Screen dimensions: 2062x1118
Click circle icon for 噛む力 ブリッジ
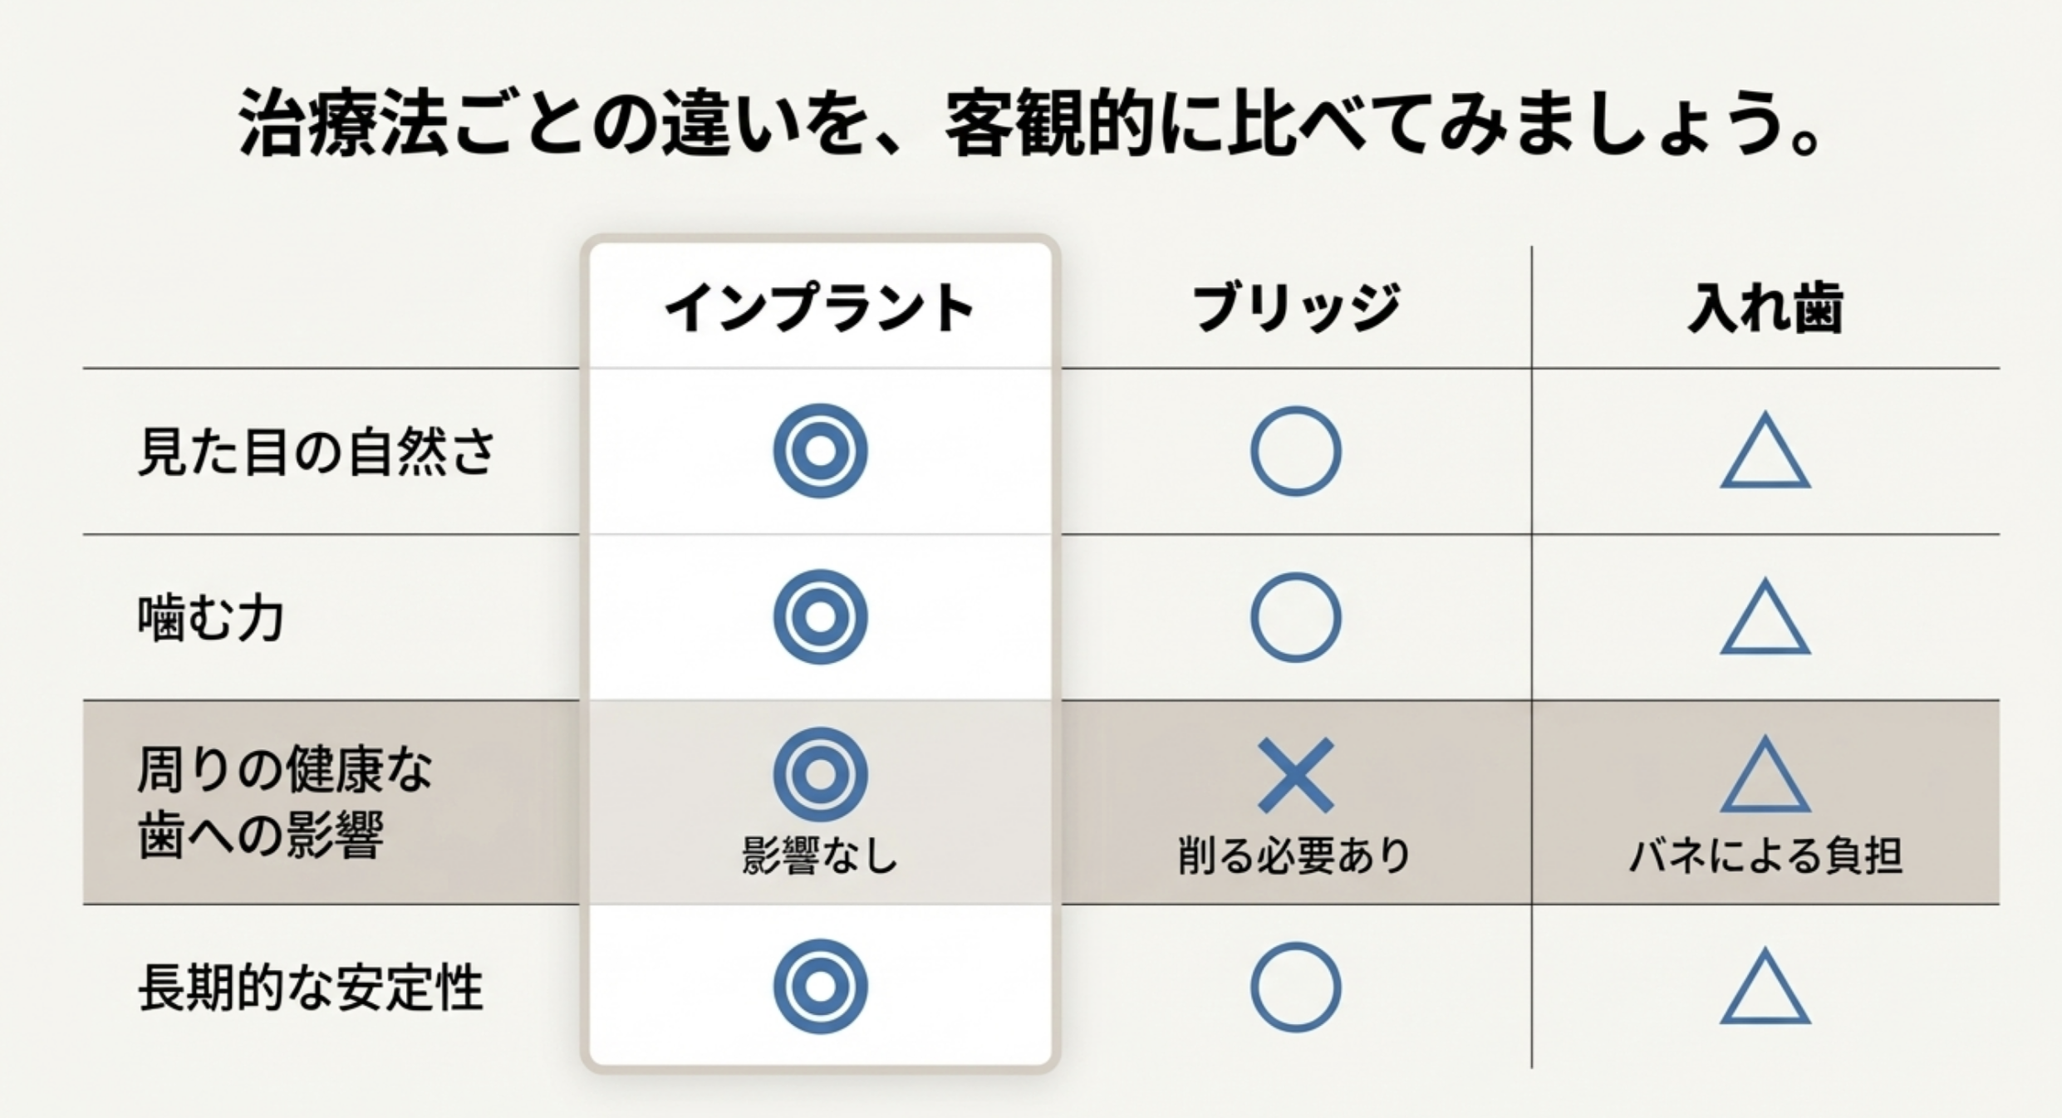[1295, 617]
